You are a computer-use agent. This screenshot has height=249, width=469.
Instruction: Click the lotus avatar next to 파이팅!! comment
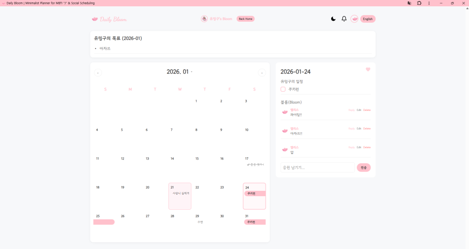tap(285, 112)
